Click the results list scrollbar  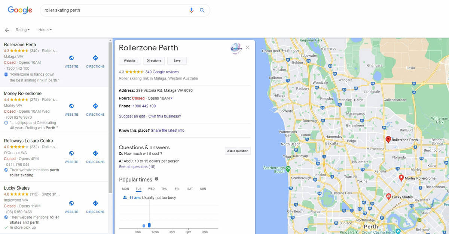(110, 118)
